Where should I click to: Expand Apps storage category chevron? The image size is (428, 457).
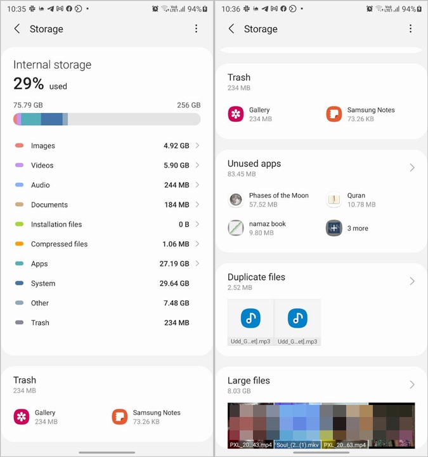tap(197, 263)
